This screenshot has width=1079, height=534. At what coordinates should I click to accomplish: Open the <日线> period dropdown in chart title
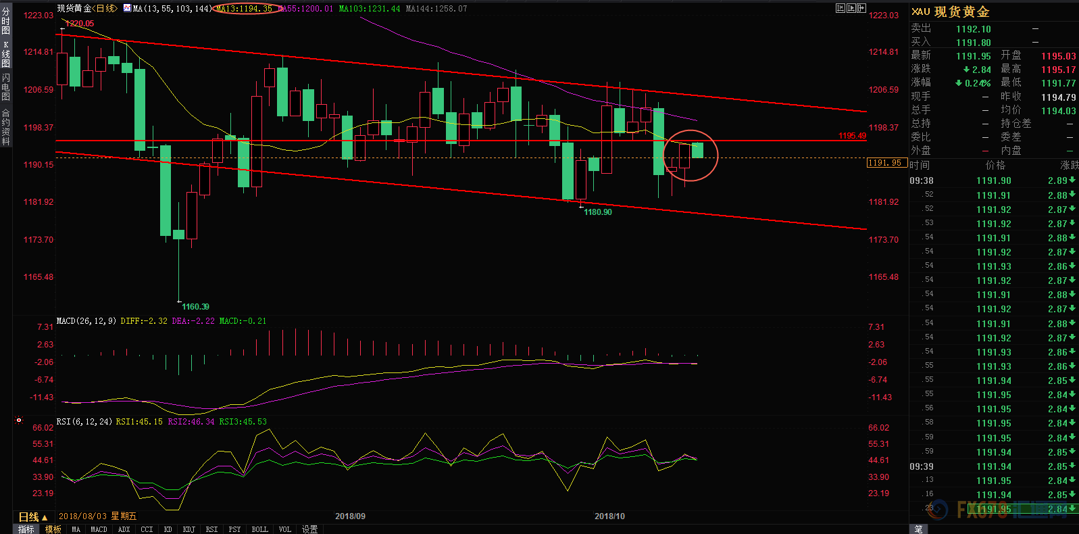(105, 8)
